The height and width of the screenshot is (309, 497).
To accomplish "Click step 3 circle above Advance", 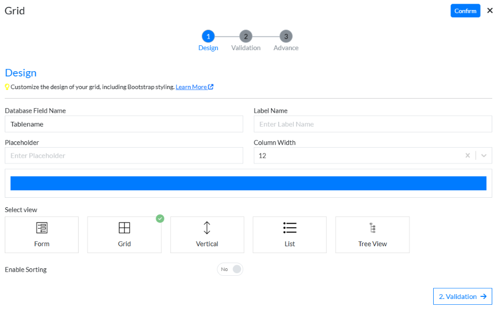I will 285,36.
